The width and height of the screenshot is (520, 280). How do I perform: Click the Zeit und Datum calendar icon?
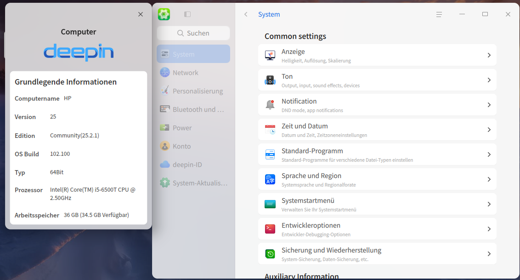pyautogui.click(x=270, y=130)
